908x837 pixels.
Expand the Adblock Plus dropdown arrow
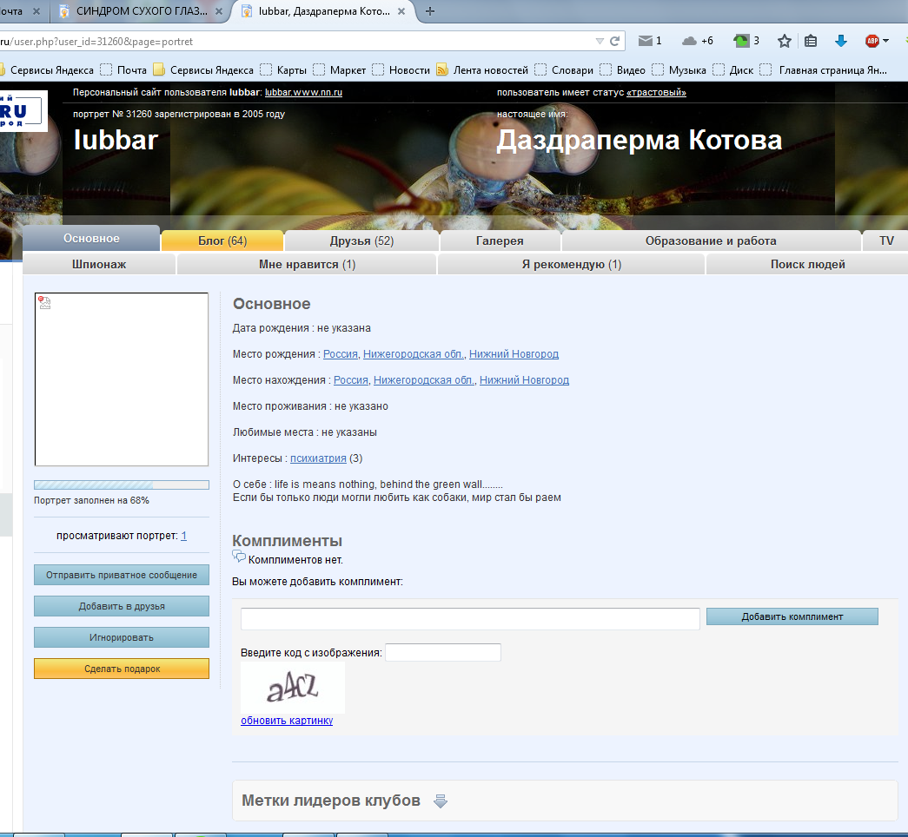point(885,41)
